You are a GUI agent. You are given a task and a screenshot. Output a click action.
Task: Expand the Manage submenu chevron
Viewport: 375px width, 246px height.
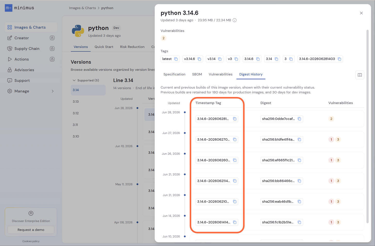pyautogui.click(x=53, y=91)
